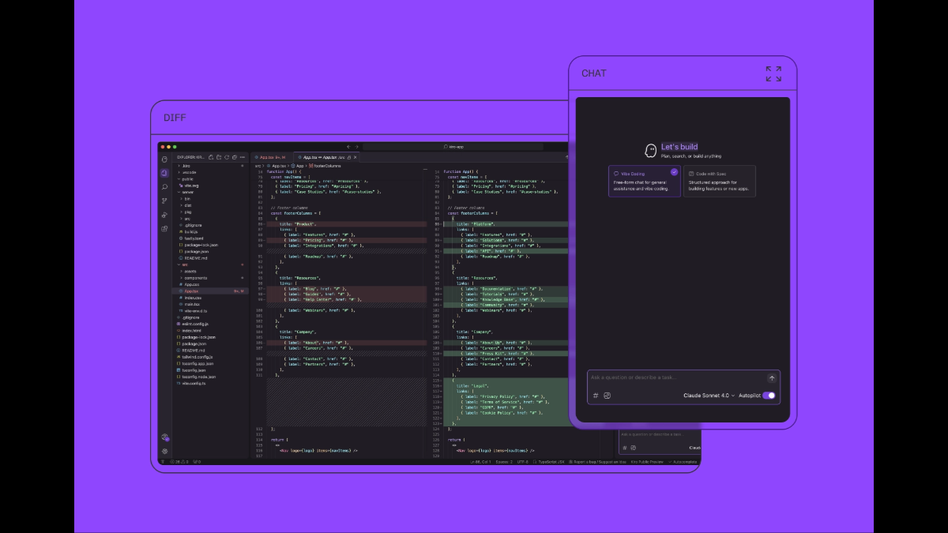
Task: Switch to the first App.tsx editor tab
Action: coord(271,157)
